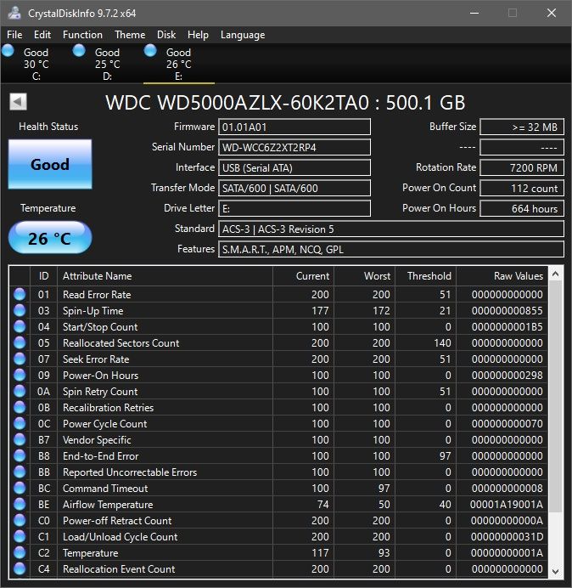Click the Serial Number field

[294, 148]
